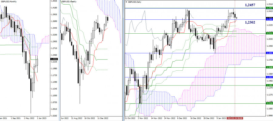Viewport: 273px width, 121px height.
Task: Click the 1.0990 value on Daily price scale
Action: (270, 115)
